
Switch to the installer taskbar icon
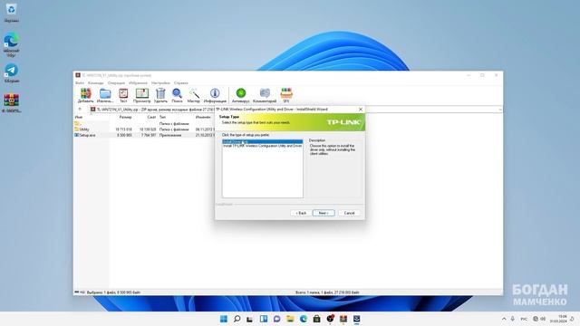point(356,319)
